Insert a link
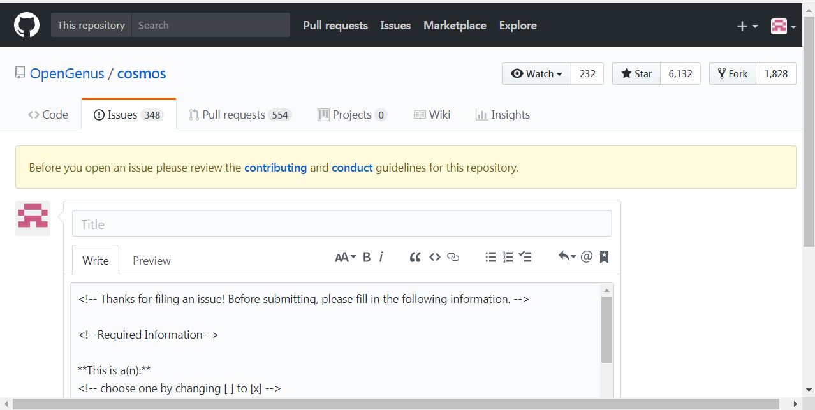This screenshot has height=410, width=815. [453, 257]
